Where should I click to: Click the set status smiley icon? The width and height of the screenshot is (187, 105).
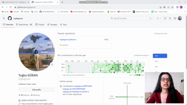point(52,64)
